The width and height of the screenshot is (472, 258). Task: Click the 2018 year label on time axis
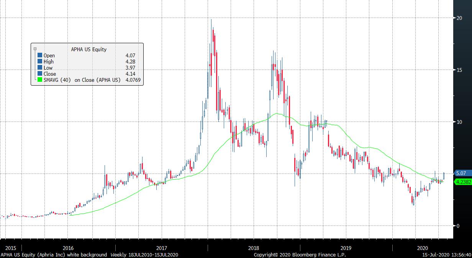click(254, 248)
